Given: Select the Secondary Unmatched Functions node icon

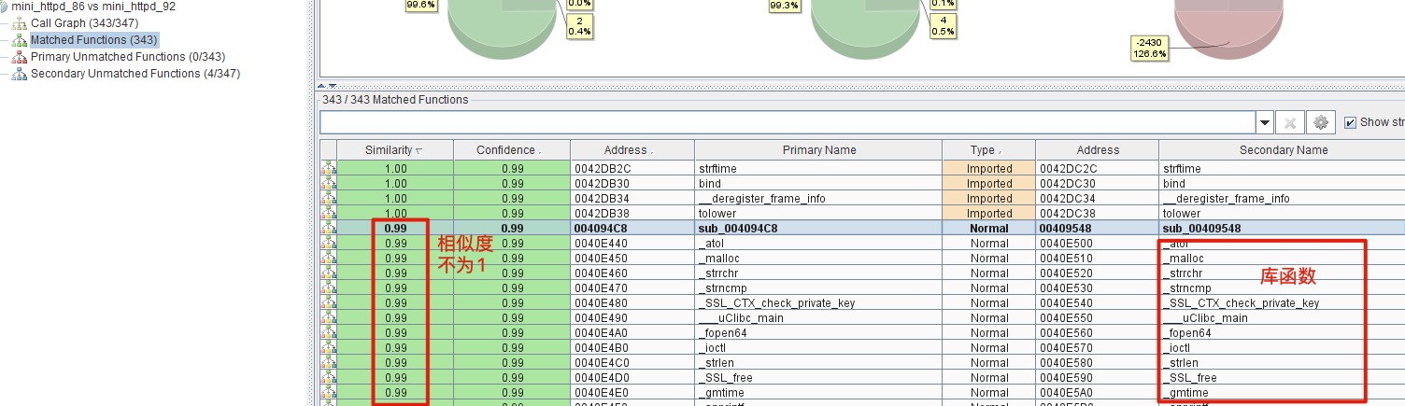Looking at the screenshot, I should (x=19, y=74).
